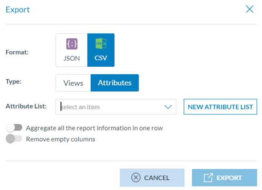Click the Export dialog title
Viewport: 262px width, 190px height.
coord(18,10)
